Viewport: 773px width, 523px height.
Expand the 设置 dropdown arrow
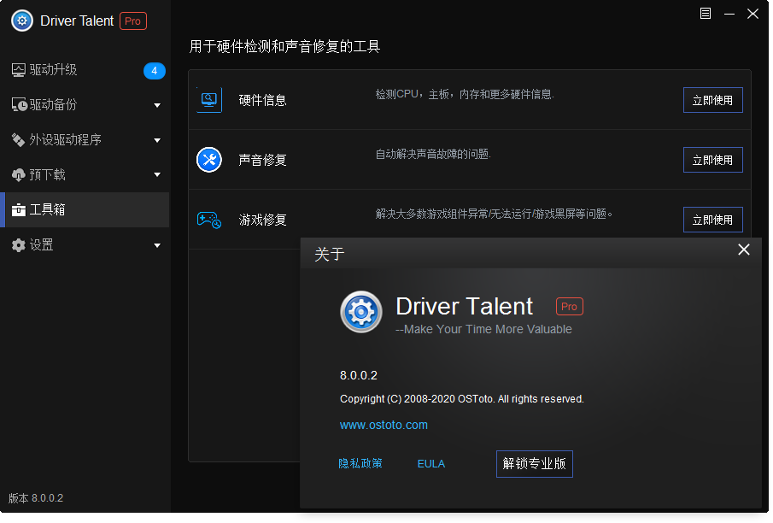point(157,244)
